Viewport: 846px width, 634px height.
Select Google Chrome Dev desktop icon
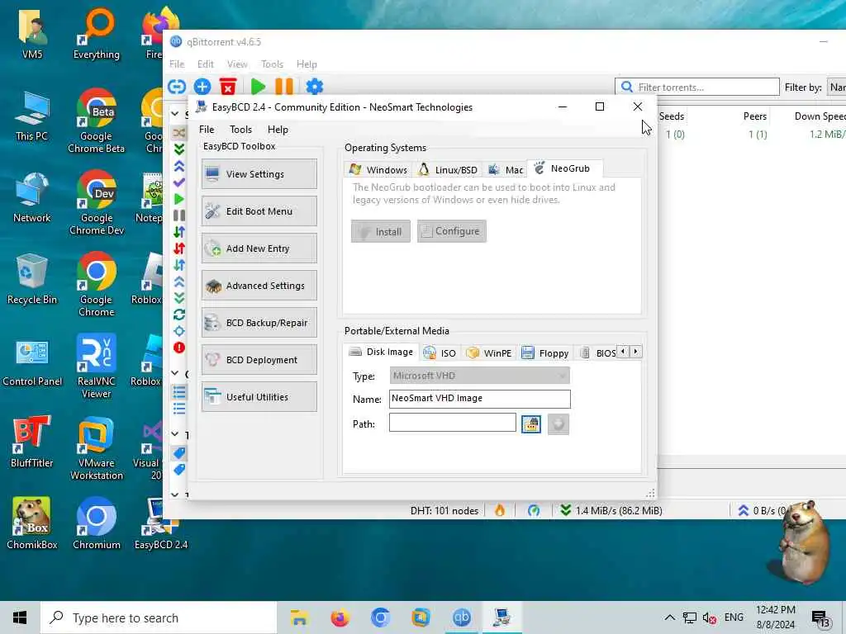point(97,203)
